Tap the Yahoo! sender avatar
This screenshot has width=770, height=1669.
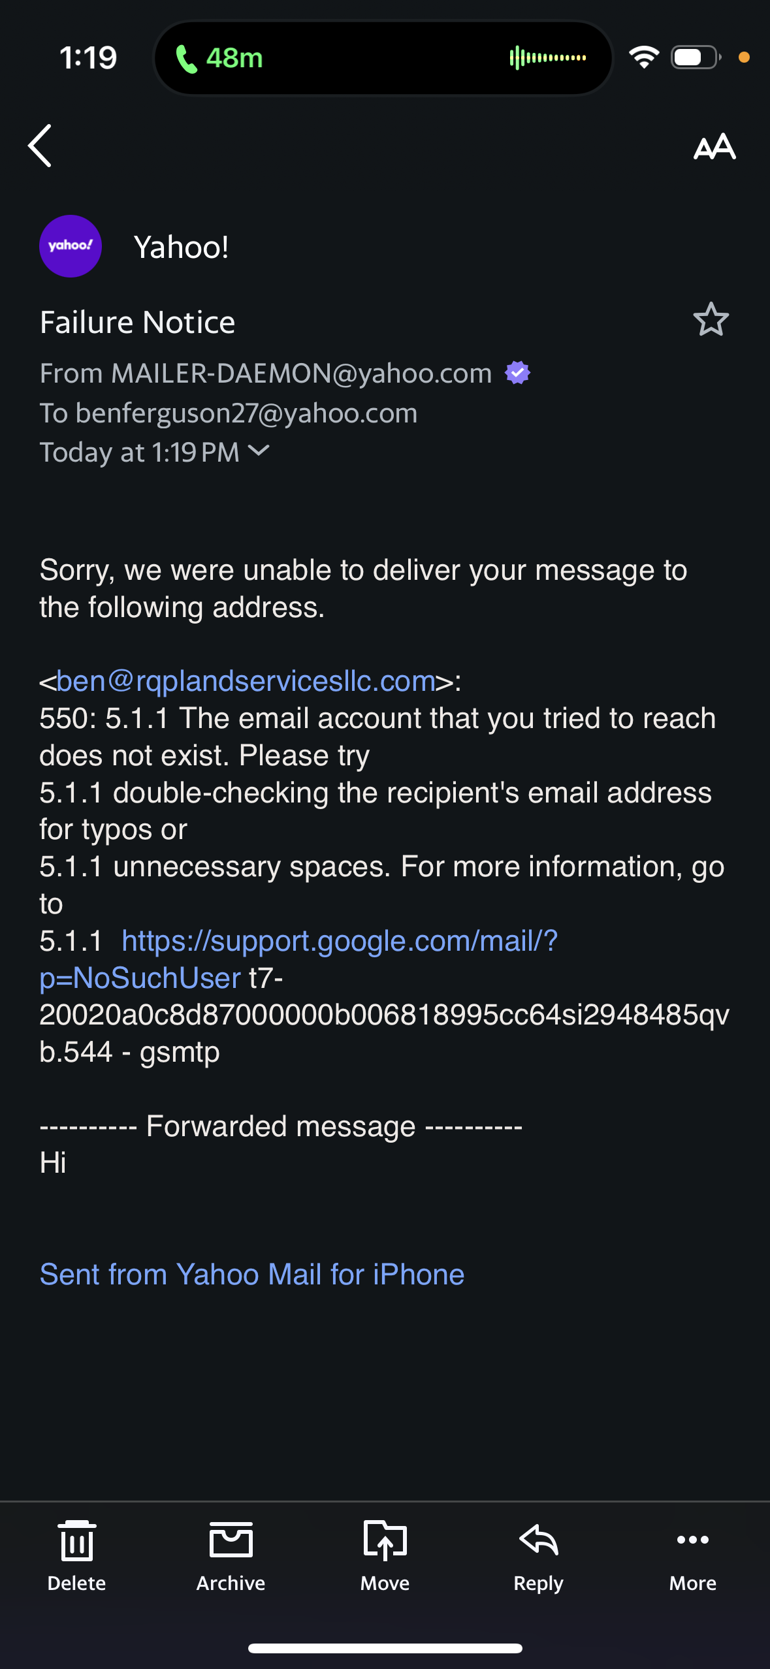coord(71,246)
